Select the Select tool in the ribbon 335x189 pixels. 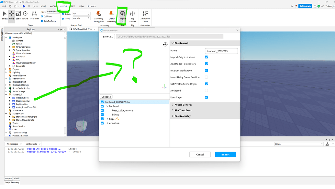(x=5, y=15)
